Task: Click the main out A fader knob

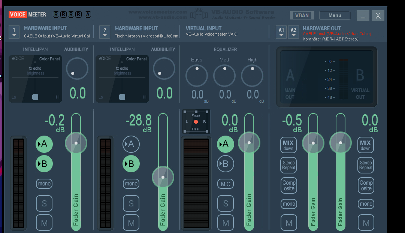Action: [x=313, y=143]
